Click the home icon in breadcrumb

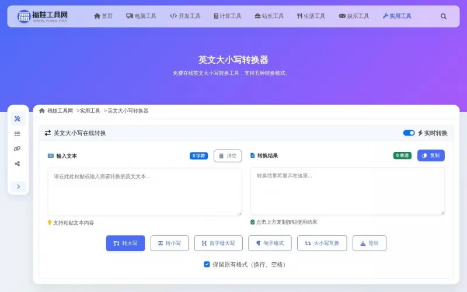[x=41, y=110]
